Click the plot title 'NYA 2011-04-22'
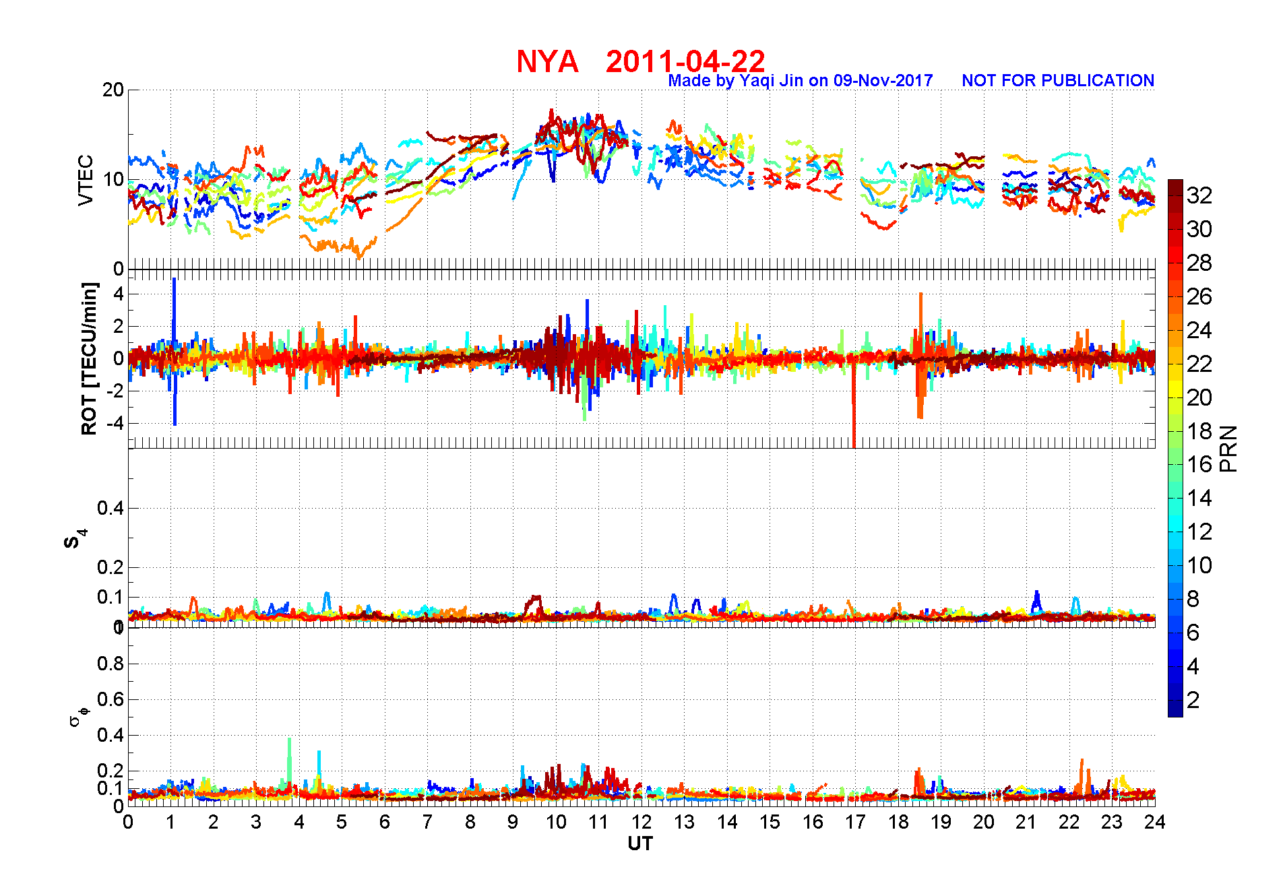This screenshot has height=896, width=1283. 641,62
